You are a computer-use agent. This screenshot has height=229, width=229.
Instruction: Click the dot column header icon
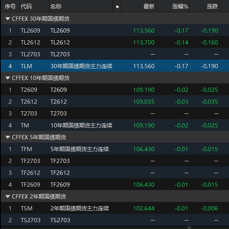[x=117, y=7]
